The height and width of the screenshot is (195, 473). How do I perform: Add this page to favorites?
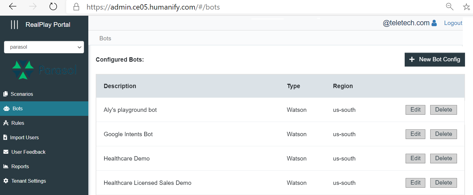click(467, 7)
